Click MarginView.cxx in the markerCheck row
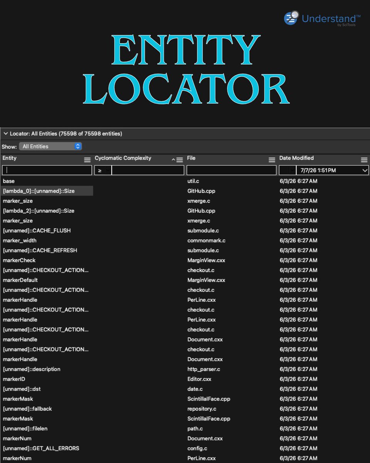The height and width of the screenshot is (463, 370). (x=206, y=260)
